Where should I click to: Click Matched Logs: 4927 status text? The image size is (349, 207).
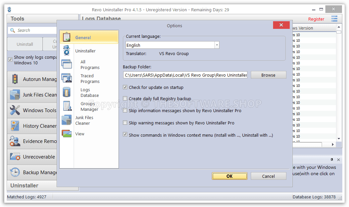(27, 197)
